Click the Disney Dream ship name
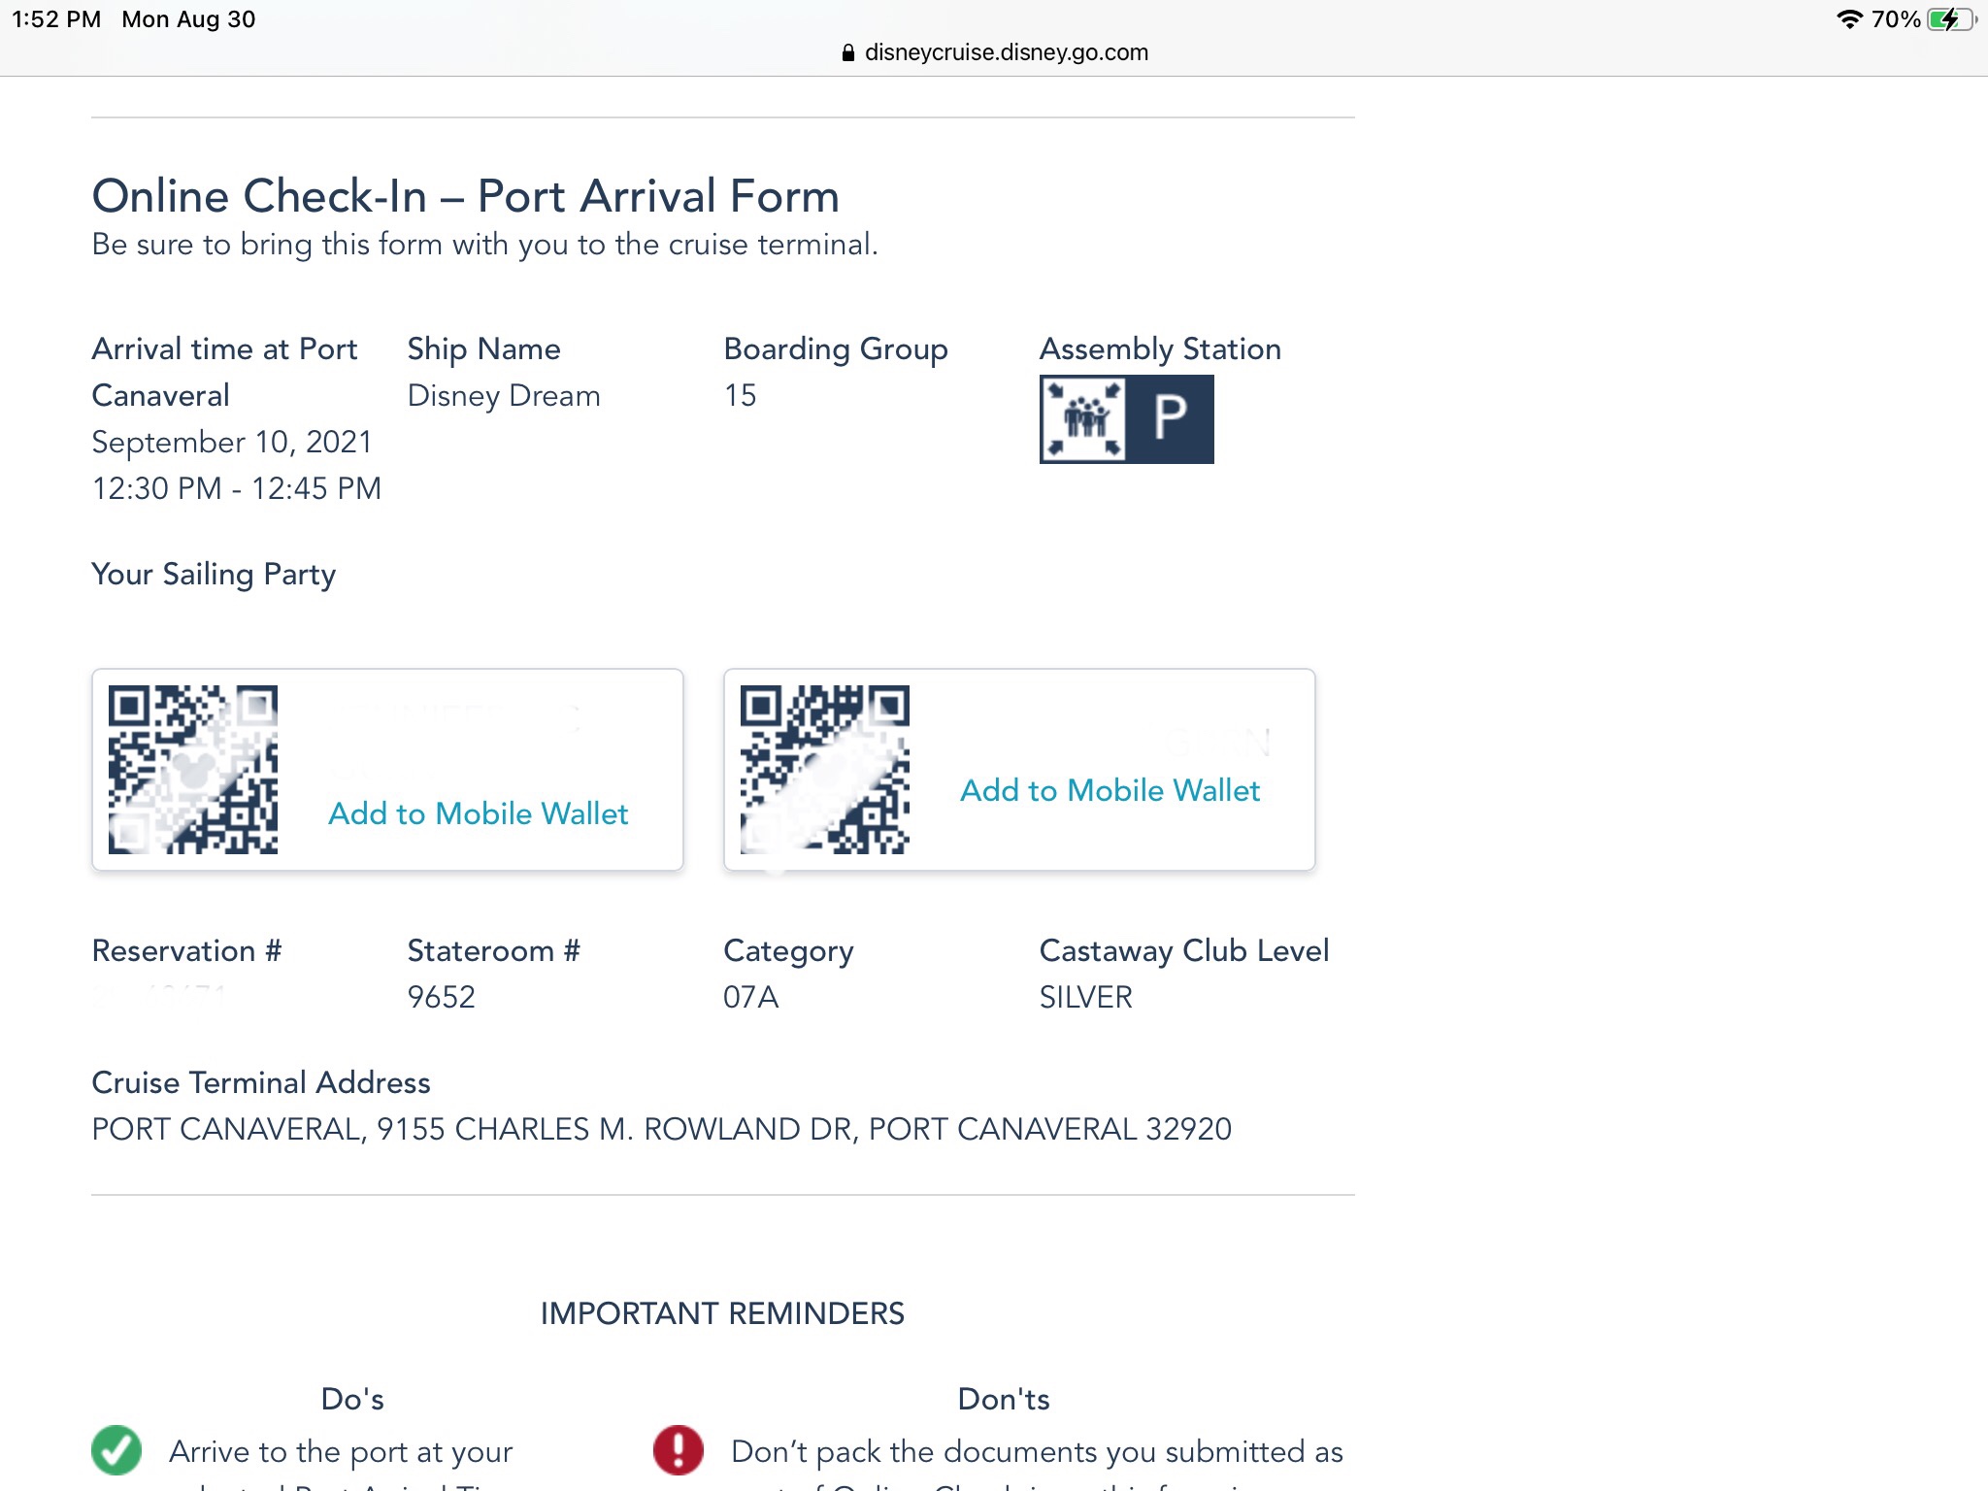The width and height of the screenshot is (1988, 1491). [x=504, y=395]
